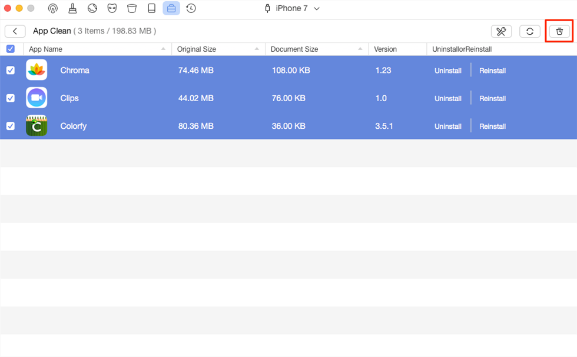Uncheck the Clips app checkbox
This screenshot has height=357, width=577.
click(11, 98)
